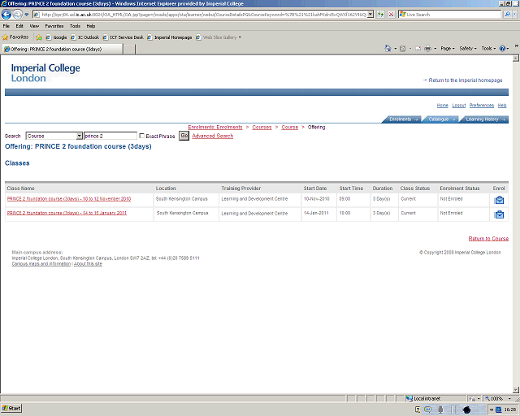Open the Tools menu in menu bar
Viewport: 520px width, 416px height.
point(75,26)
